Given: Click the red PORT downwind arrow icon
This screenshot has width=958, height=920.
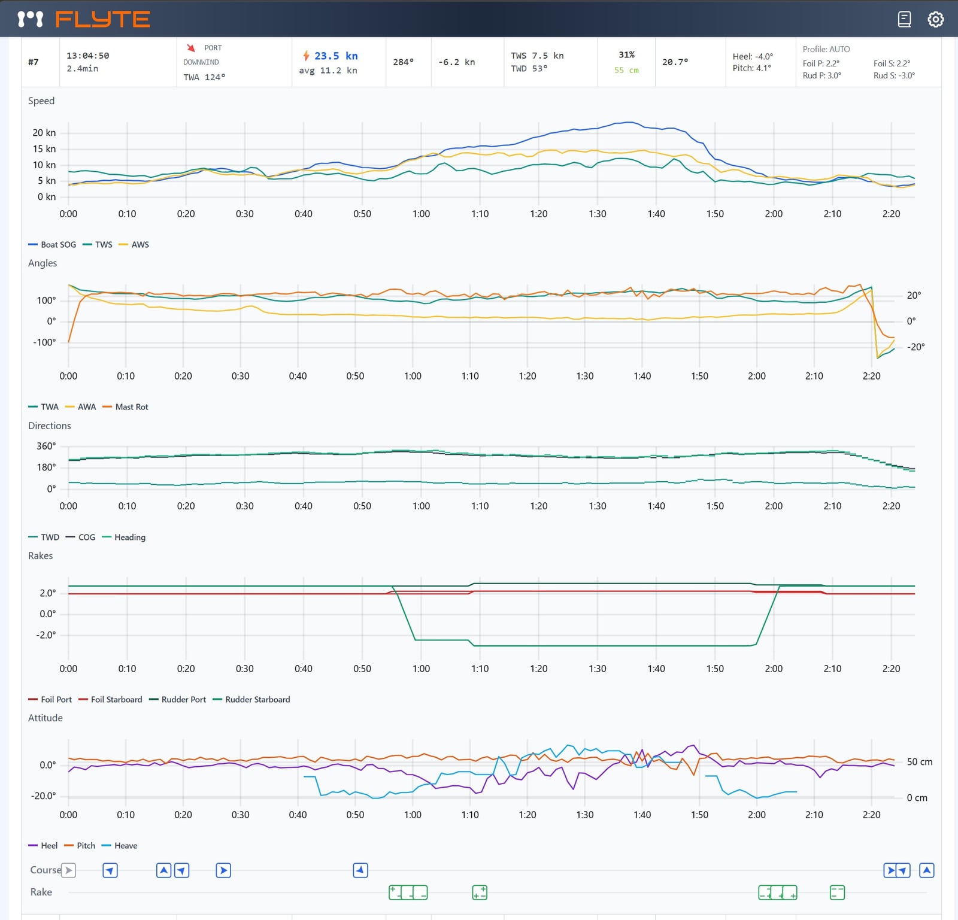Looking at the screenshot, I should [x=190, y=47].
